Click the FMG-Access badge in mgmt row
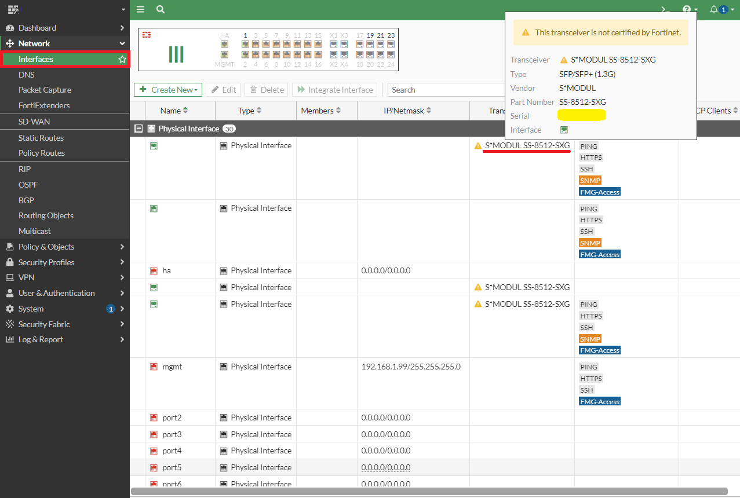This screenshot has height=498, width=740. pyautogui.click(x=600, y=401)
